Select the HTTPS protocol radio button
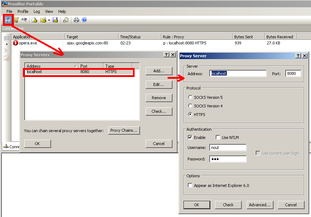Image resolution: width=311 pixels, height=217 pixels. pyautogui.click(x=190, y=114)
